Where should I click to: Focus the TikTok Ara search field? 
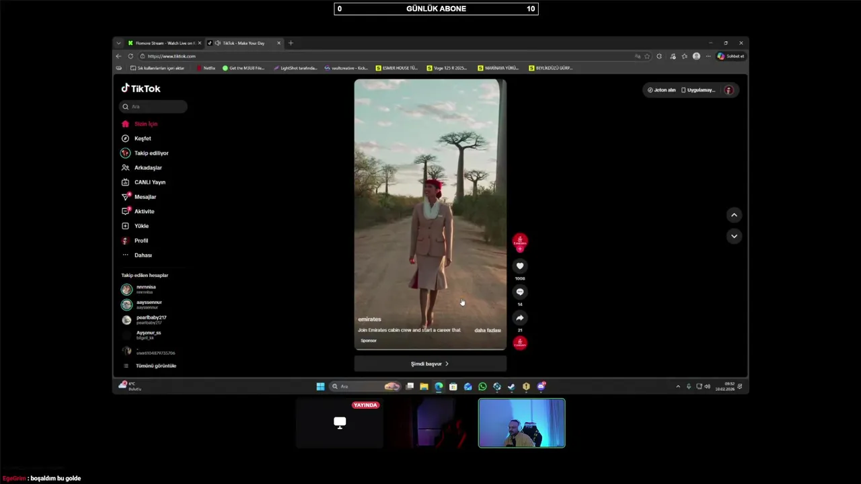(154, 106)
